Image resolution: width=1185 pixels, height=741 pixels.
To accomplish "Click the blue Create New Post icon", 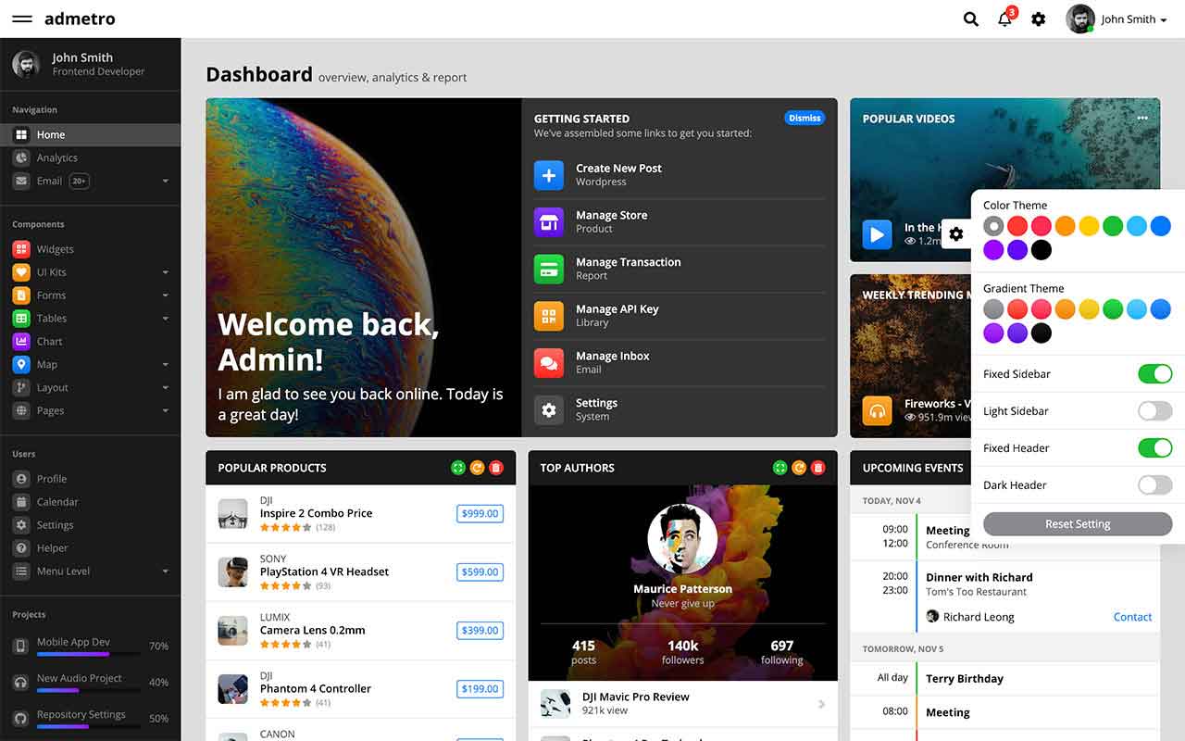I will click(549, 175).
